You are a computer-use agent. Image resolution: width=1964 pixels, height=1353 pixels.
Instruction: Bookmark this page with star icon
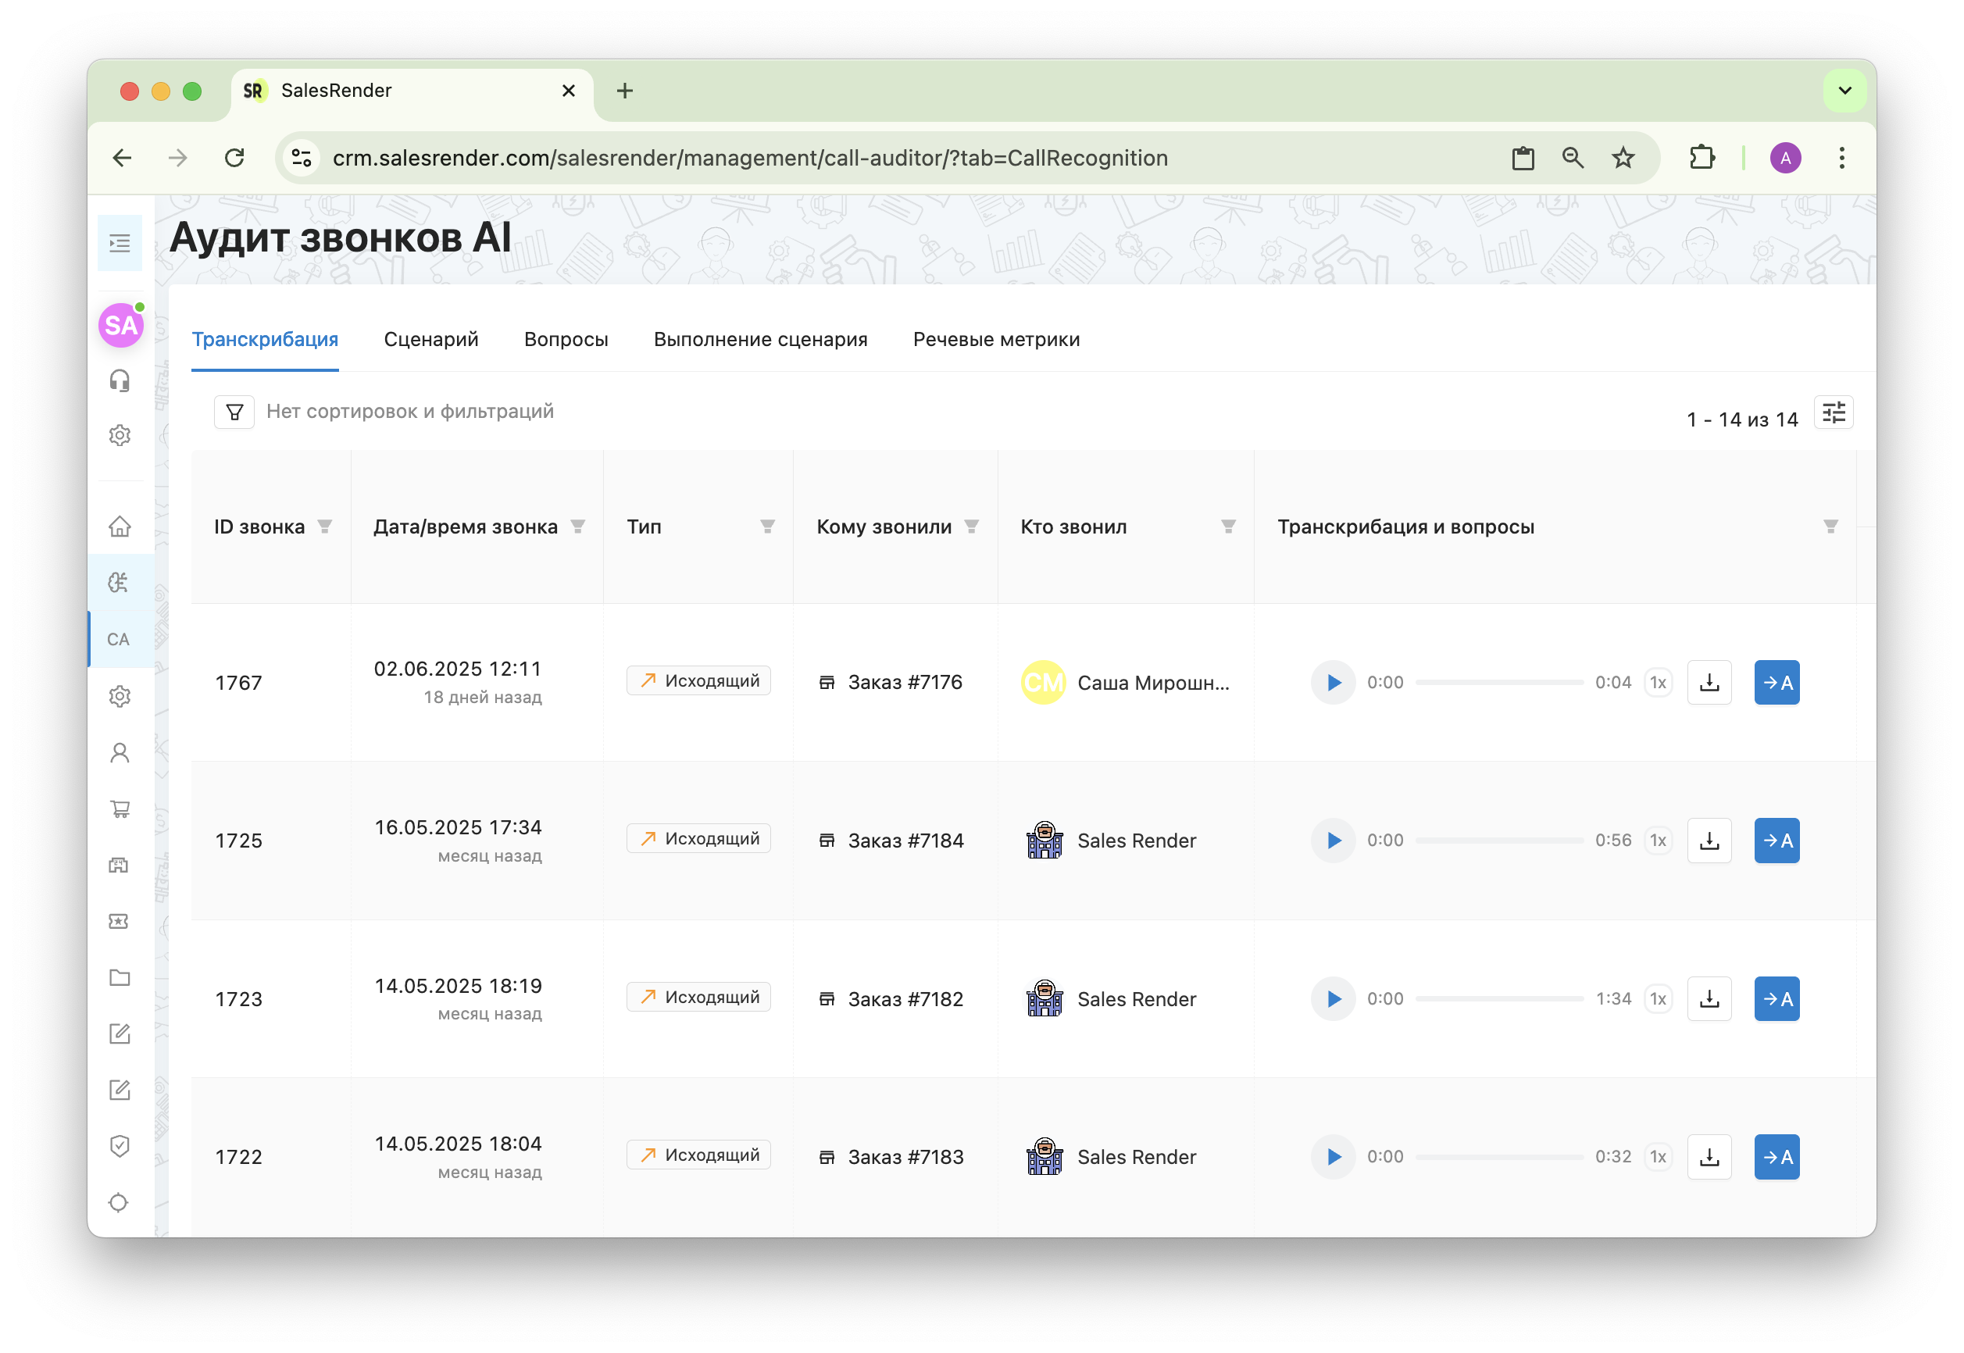point(1623,158)
